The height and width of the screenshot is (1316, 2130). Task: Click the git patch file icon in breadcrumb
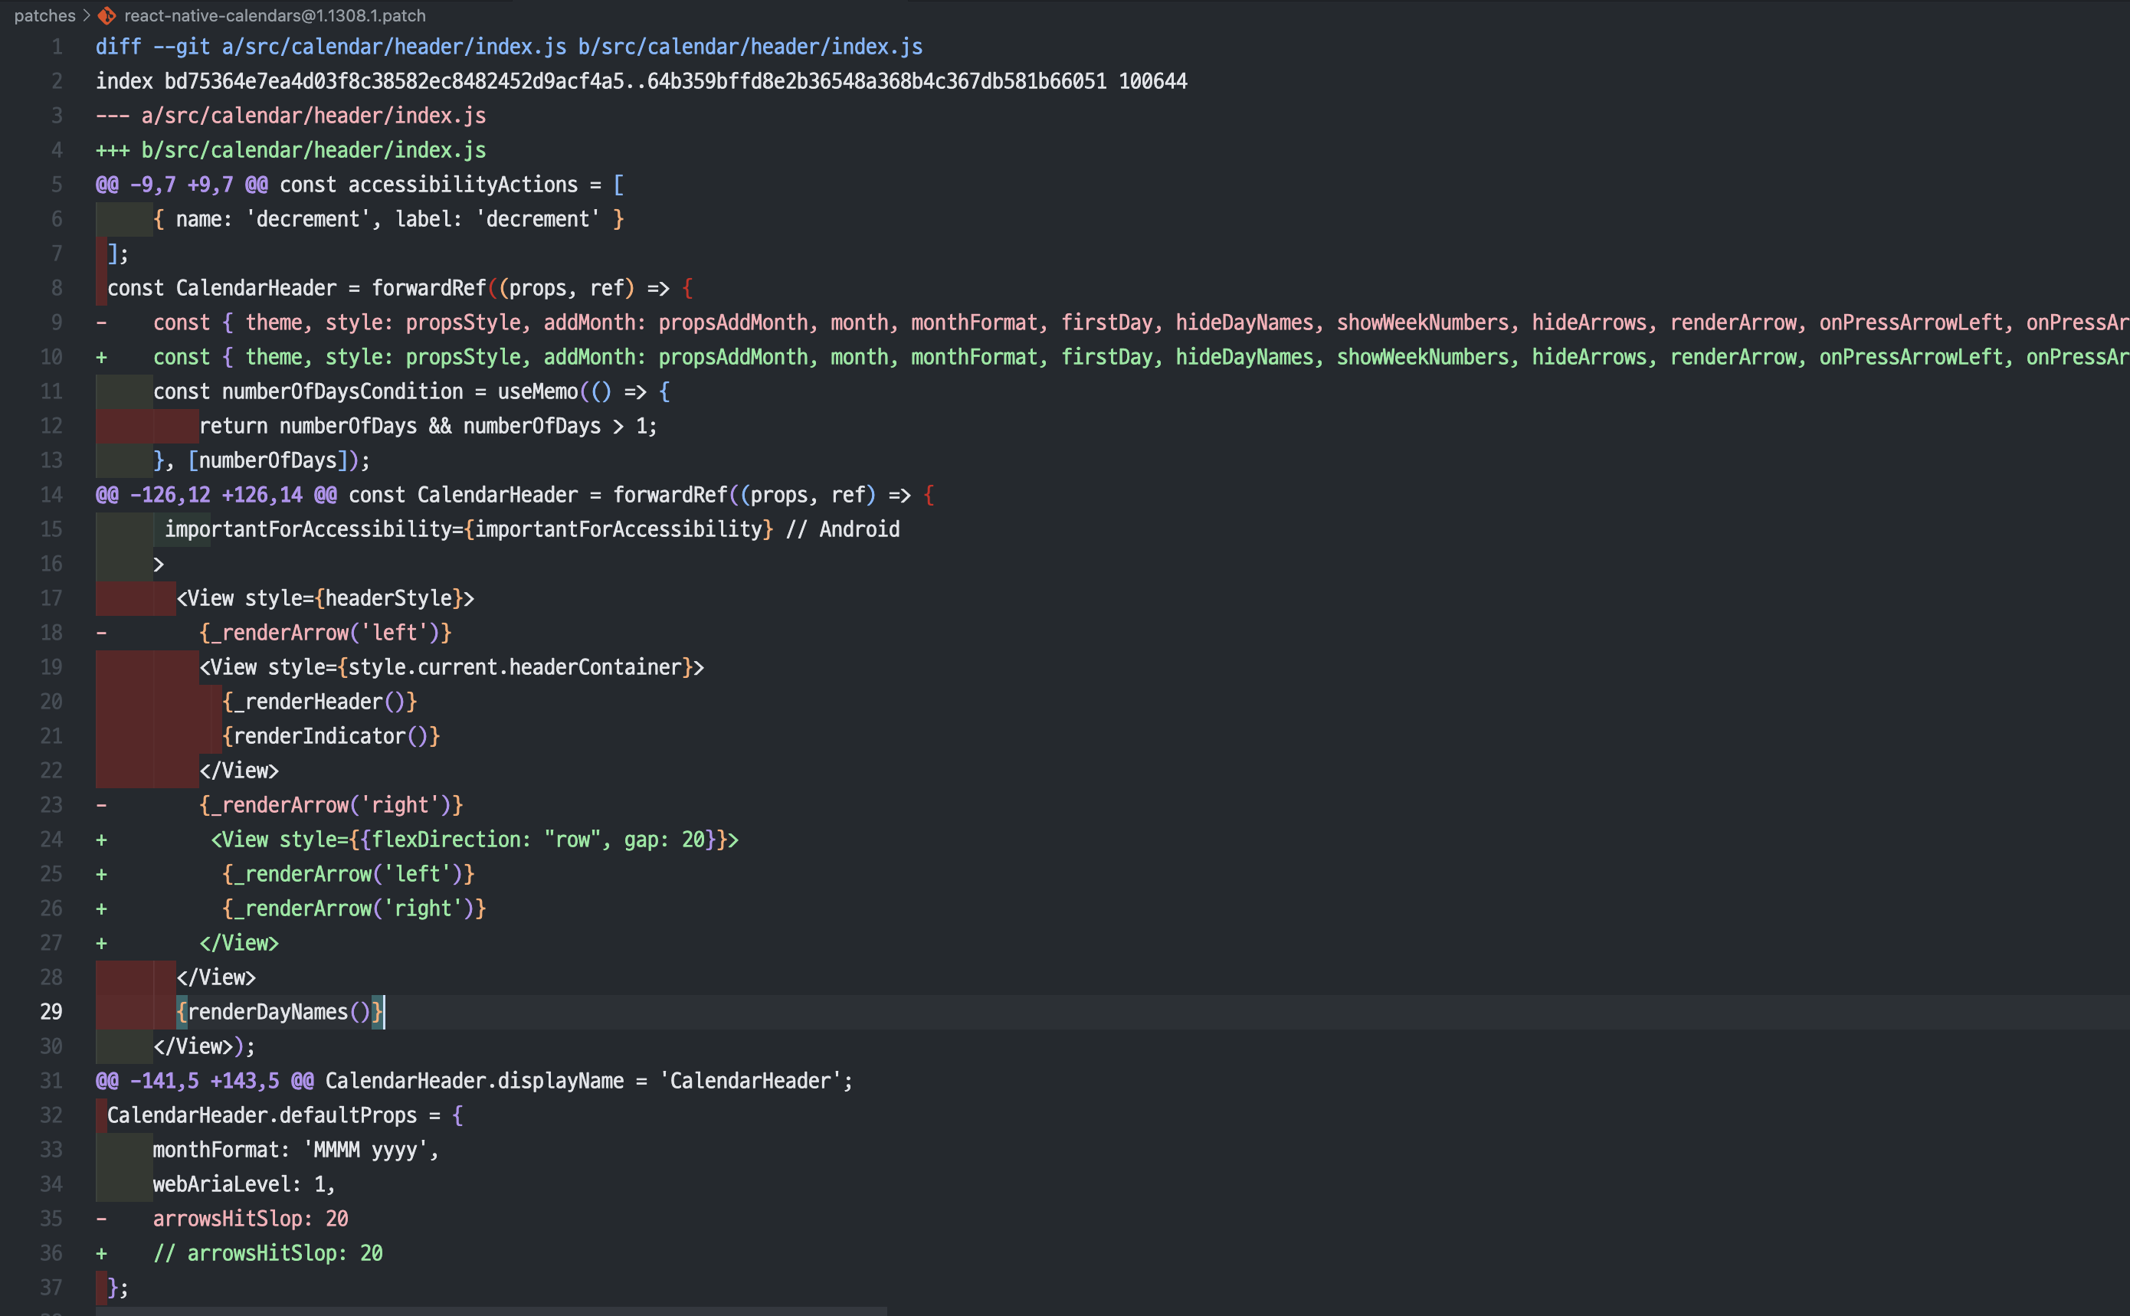[107, 15]
